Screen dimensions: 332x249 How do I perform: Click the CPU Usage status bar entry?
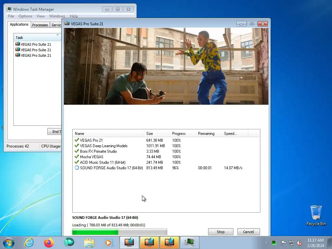(x=51, y=146)
